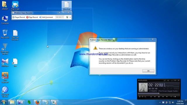
Task: Click Stop Record in Problem Steps Recorder
Action: point(32,17)
